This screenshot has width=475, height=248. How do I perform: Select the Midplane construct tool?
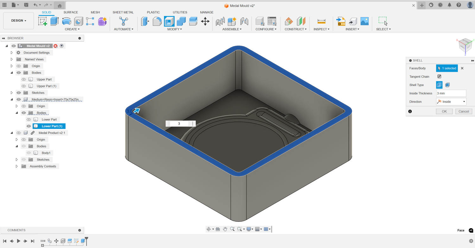pyautogui.click(x=301, y=21)
